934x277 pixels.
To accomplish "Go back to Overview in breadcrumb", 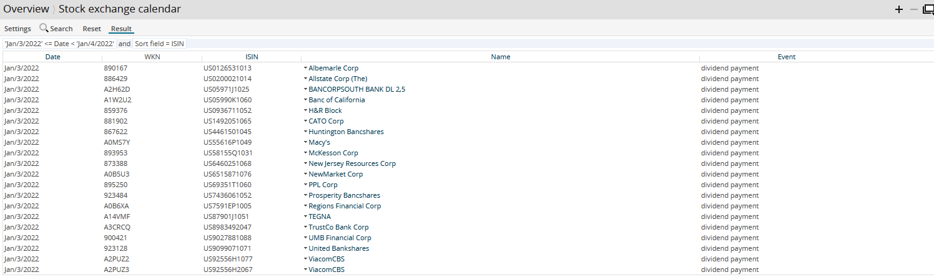I will click(26, 9).
